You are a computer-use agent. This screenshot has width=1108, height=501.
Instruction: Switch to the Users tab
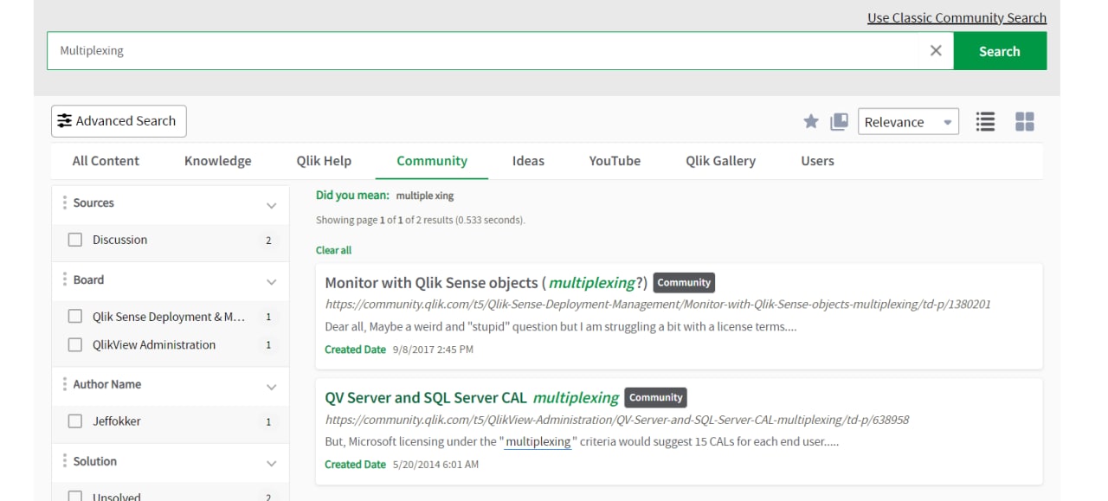(817, 161)
